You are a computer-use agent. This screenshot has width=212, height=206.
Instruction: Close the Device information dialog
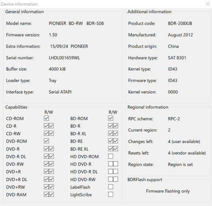208,4
